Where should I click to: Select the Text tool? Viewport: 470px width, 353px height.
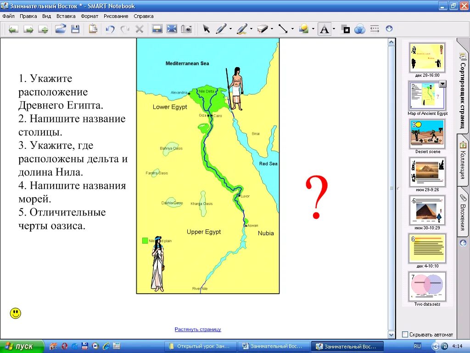coord(325,29)
